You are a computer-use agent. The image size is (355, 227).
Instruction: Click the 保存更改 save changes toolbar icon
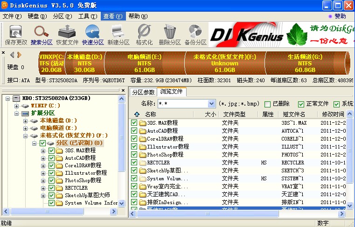pyautogui.click(x=15, y=35)
